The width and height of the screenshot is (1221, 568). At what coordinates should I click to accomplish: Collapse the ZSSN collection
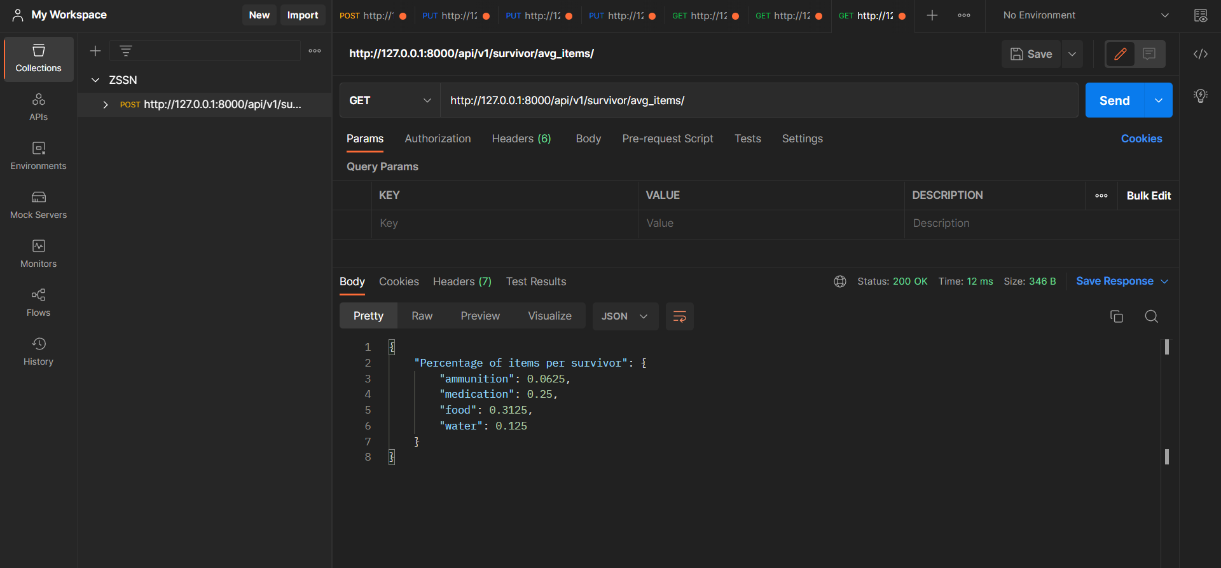pos(95,80)
